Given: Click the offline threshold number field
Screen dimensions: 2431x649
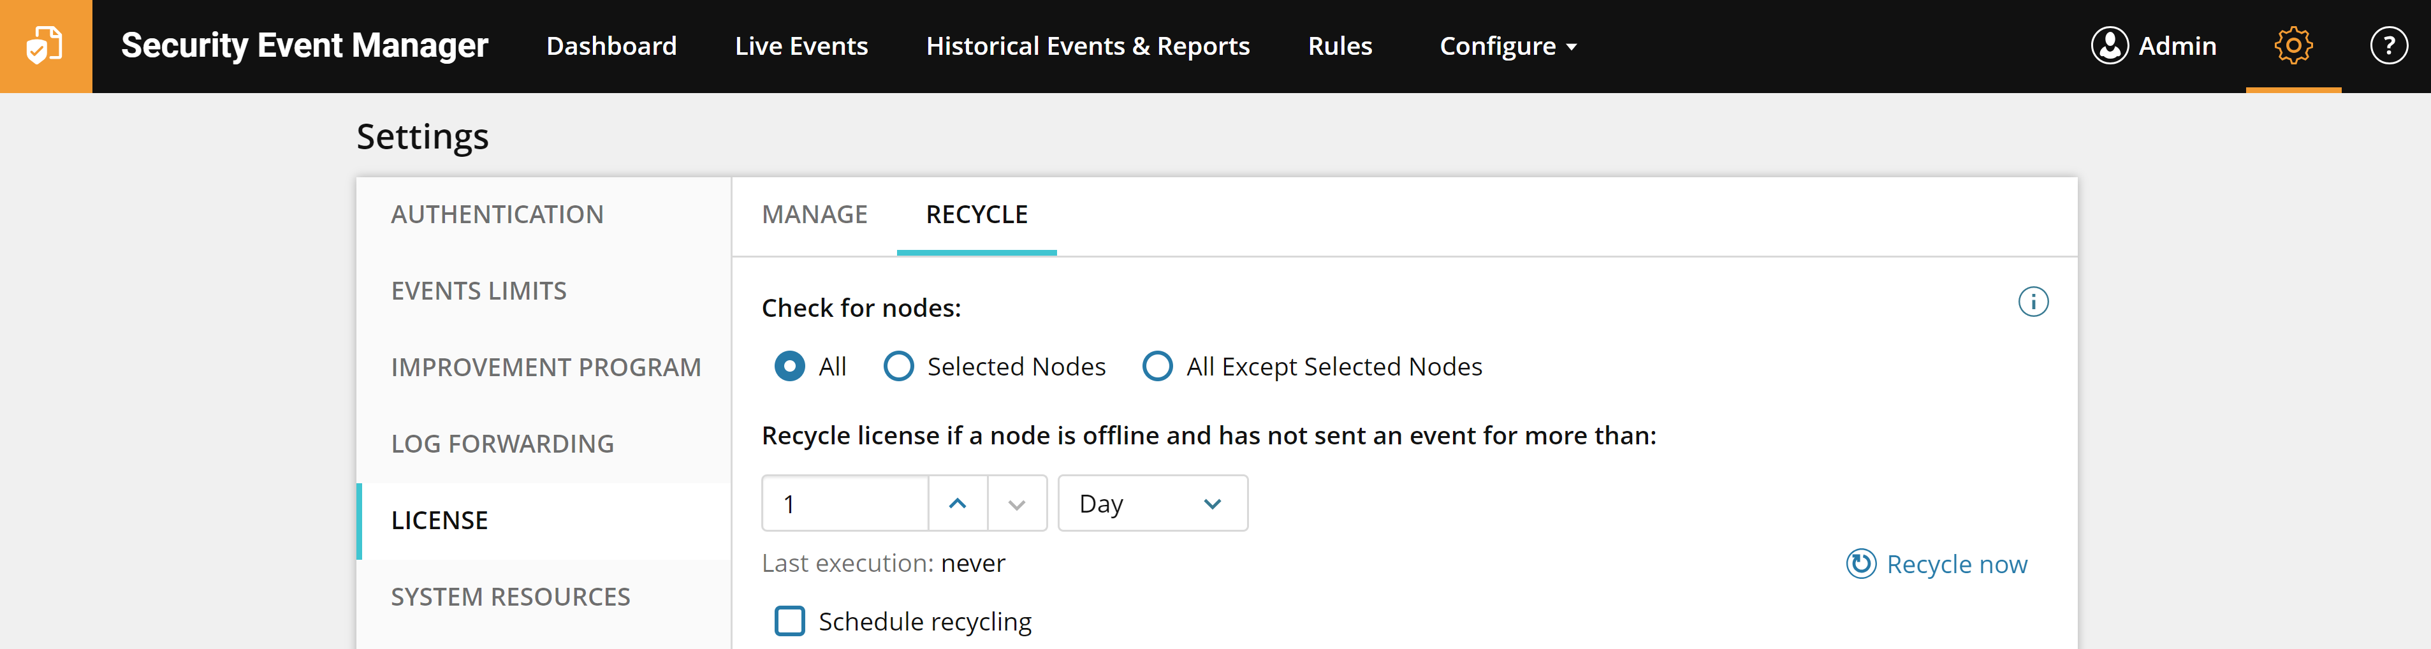Looking at the screenshot, I should point(845,504).
